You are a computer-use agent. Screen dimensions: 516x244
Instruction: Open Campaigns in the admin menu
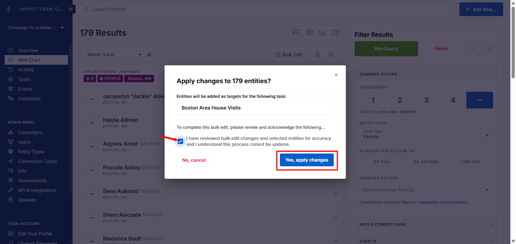pos(36,132)
